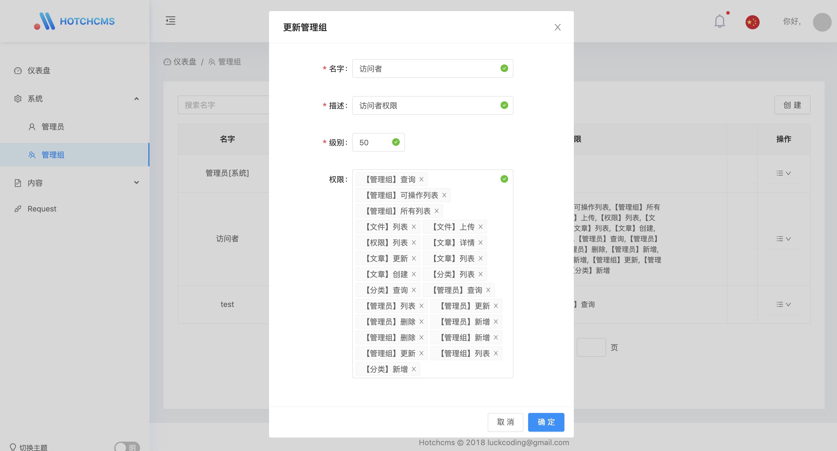Image resolution: width=837 pixels, height=451 pixels.
Task: Toggle the theme switch at bottom left
Action: pyautogui.click(x=127, y=447)
